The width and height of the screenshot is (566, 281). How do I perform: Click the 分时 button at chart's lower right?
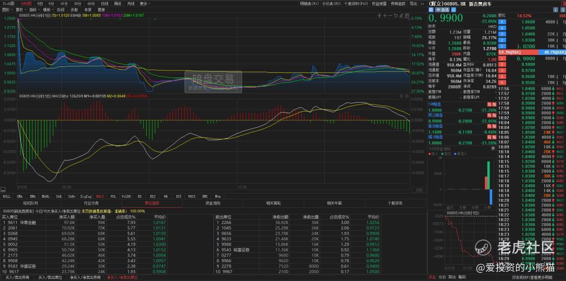(x=419, y=189)
